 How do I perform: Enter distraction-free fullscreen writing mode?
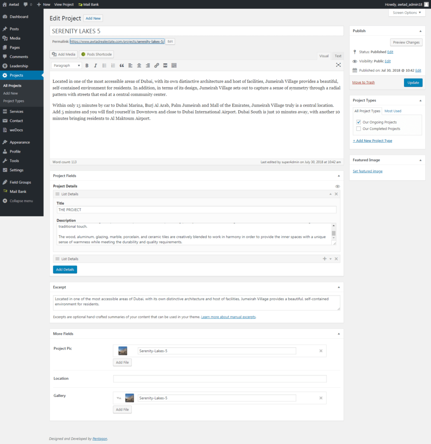tap(338, 65)
